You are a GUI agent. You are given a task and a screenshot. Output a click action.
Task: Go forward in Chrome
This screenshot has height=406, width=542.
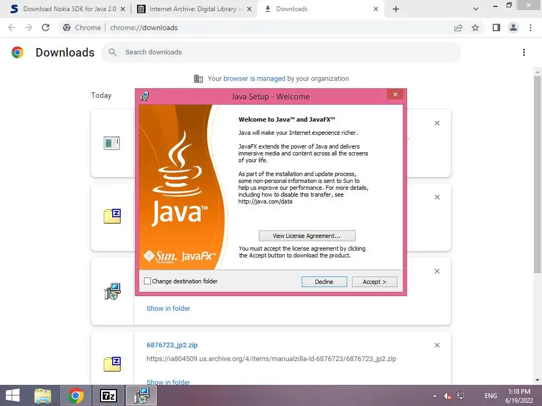click(x=29, y=27)
